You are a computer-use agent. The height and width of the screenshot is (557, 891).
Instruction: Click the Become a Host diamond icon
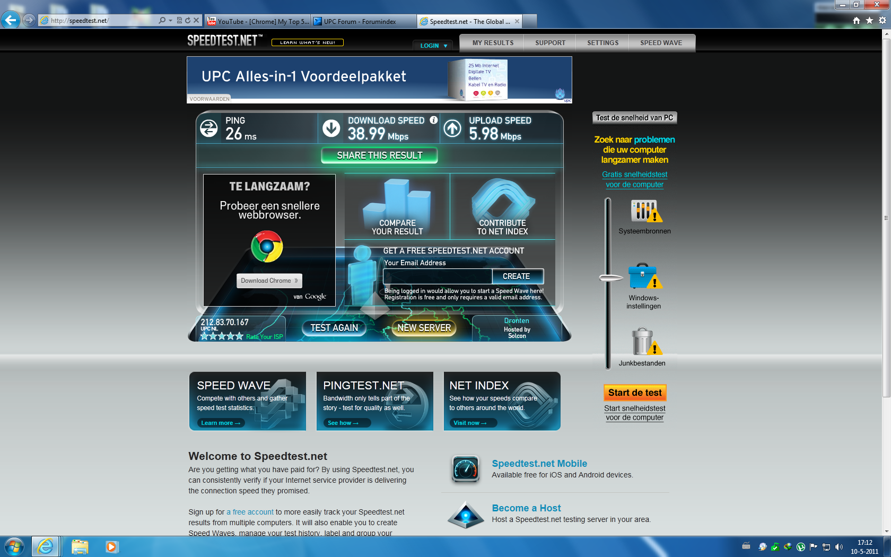(466, 515)
